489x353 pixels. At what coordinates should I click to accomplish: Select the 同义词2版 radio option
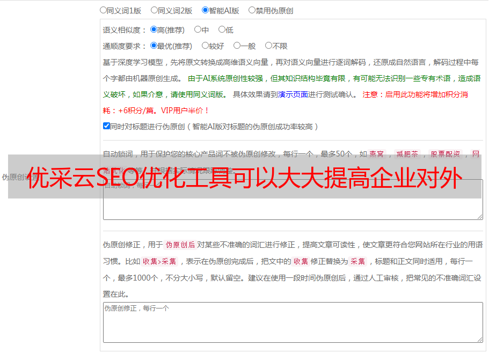[155, 10]
